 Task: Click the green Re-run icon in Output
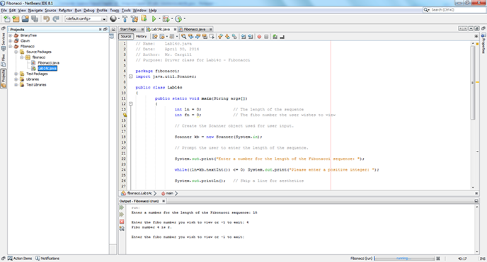point(122,207)
